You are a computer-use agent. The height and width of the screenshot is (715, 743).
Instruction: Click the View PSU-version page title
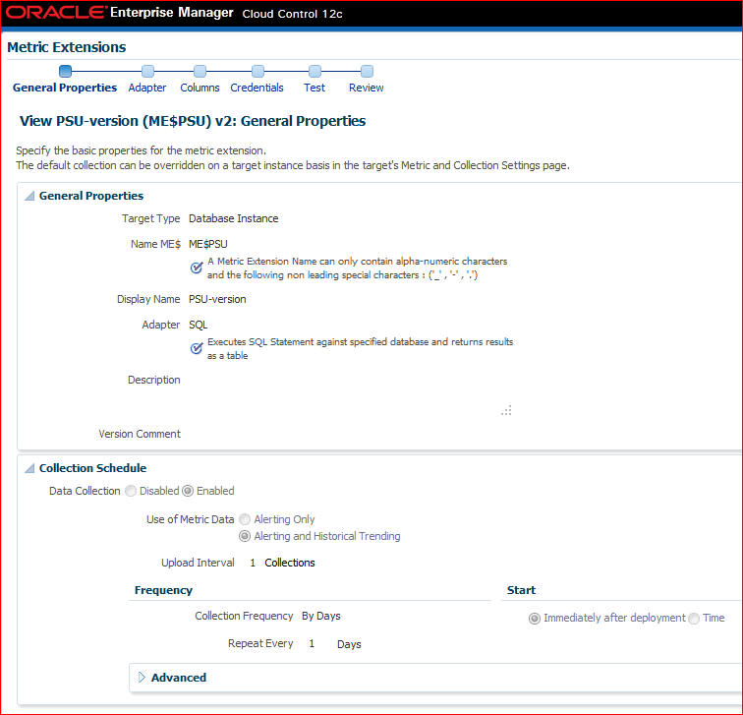(x=193, y=121)
